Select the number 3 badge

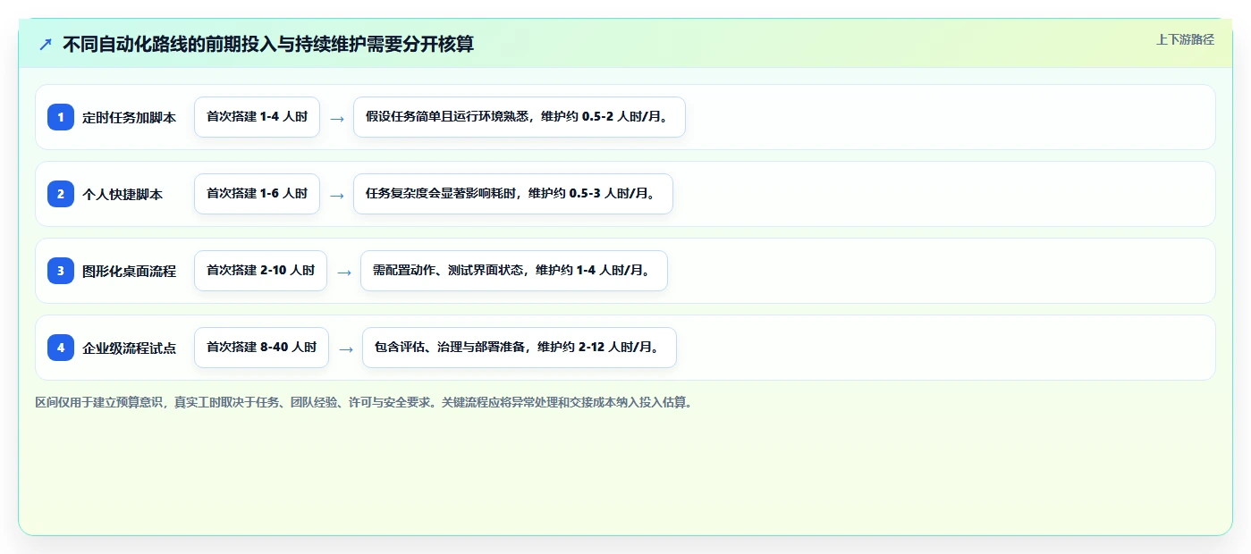(x=61, y=271)
